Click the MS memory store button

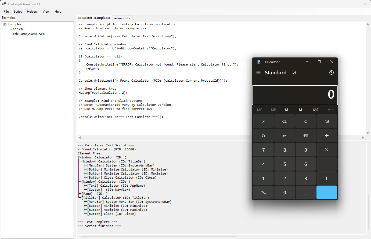316,110
